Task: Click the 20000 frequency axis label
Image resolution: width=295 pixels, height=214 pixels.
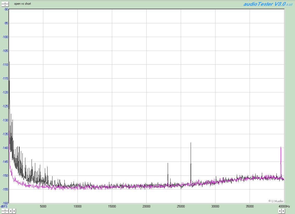Action: pos(146,206)
